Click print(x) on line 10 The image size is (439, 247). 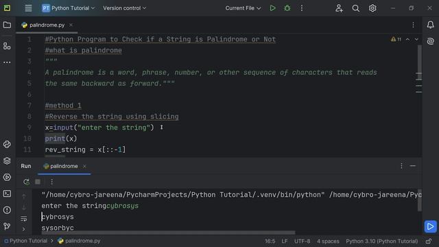click(61, 139)
